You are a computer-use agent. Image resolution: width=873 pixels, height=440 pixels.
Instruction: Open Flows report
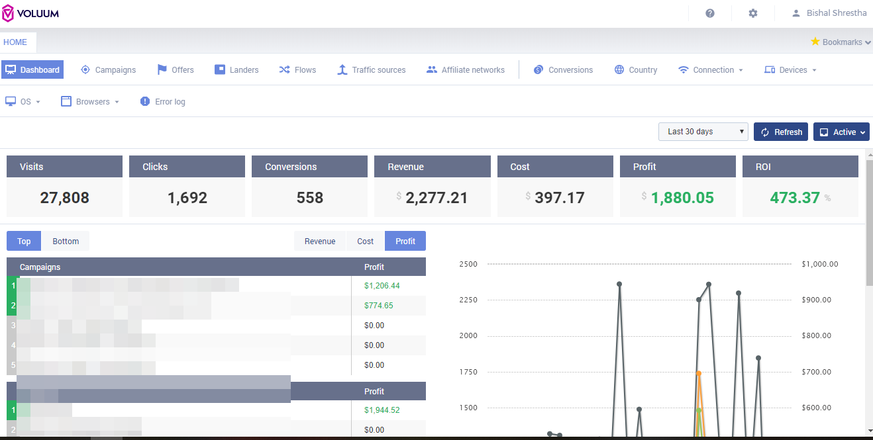click(297, 69)
